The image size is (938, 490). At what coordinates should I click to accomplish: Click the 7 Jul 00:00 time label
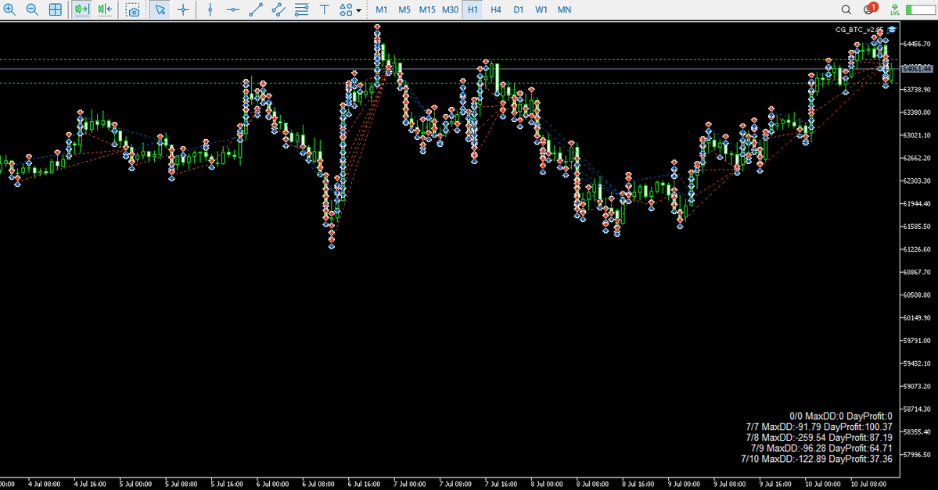tap(410, 484)
